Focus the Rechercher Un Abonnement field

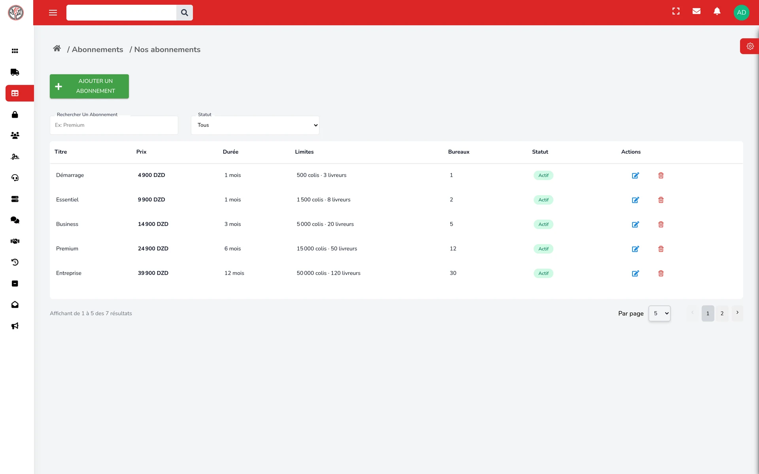coord(114,125)
